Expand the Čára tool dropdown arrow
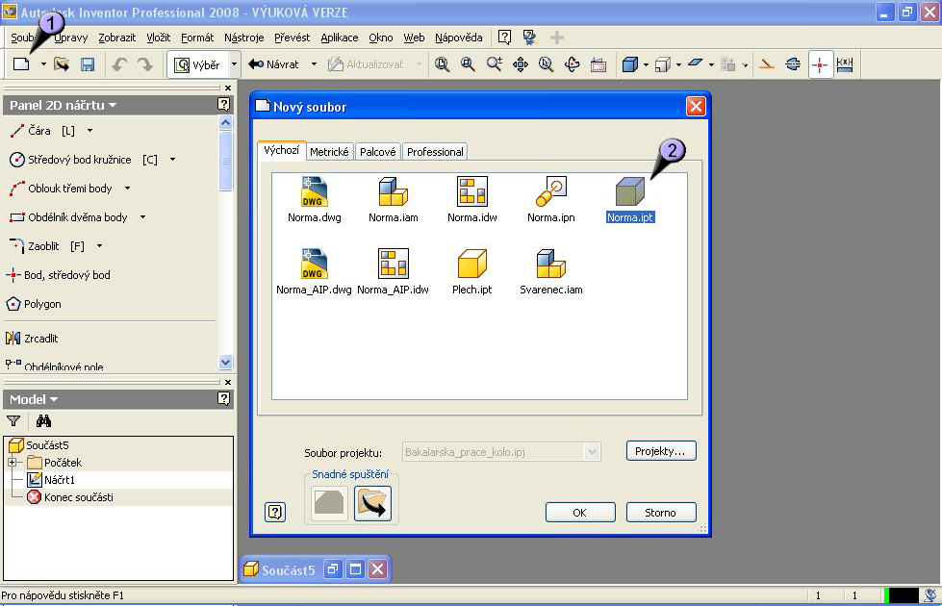Viewport: 942px width, 606px height. 90,130
